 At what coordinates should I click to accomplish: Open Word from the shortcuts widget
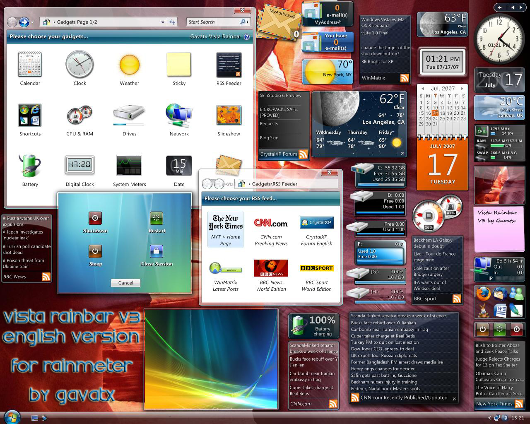point(499,310)
